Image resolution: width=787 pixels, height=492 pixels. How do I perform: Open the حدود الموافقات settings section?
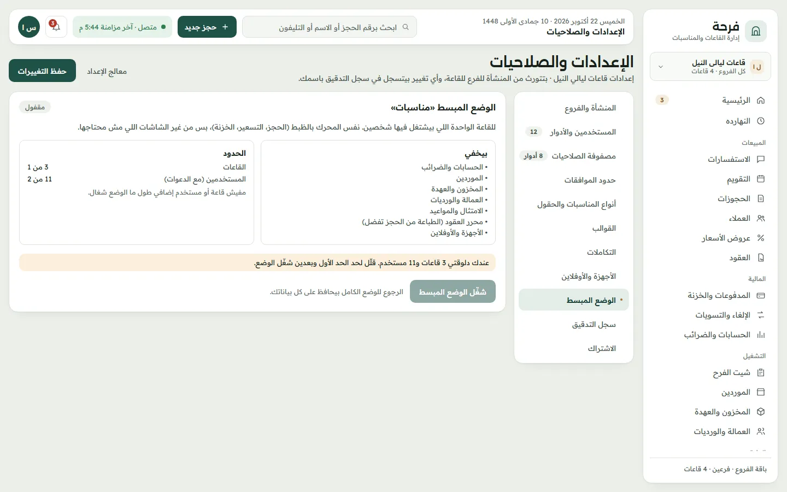574,180
